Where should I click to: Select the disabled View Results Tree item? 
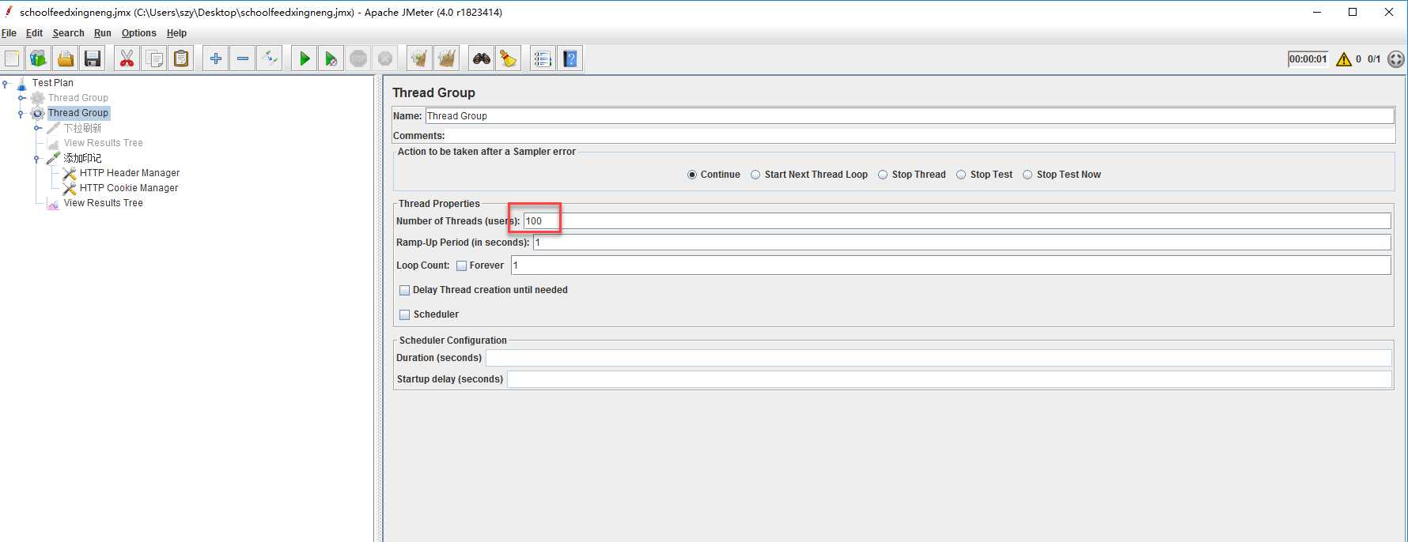pos(104,143)
